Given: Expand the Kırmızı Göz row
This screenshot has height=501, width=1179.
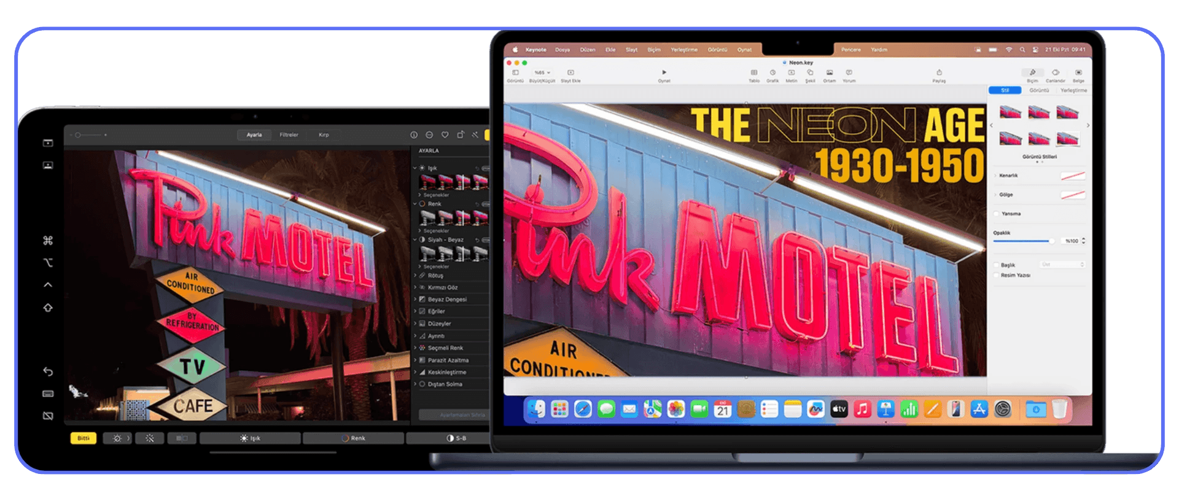Looking at the screenshot, I should [x=415, y=287].
